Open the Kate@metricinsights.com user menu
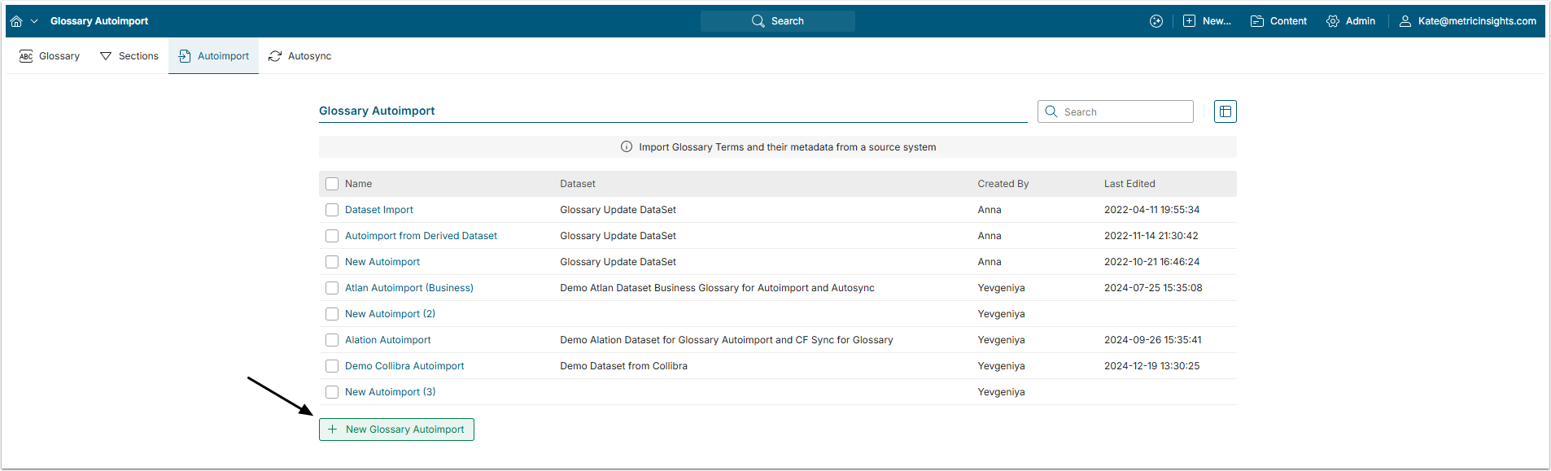This screenshot has width=1551, height=471. coord(1468,21)
